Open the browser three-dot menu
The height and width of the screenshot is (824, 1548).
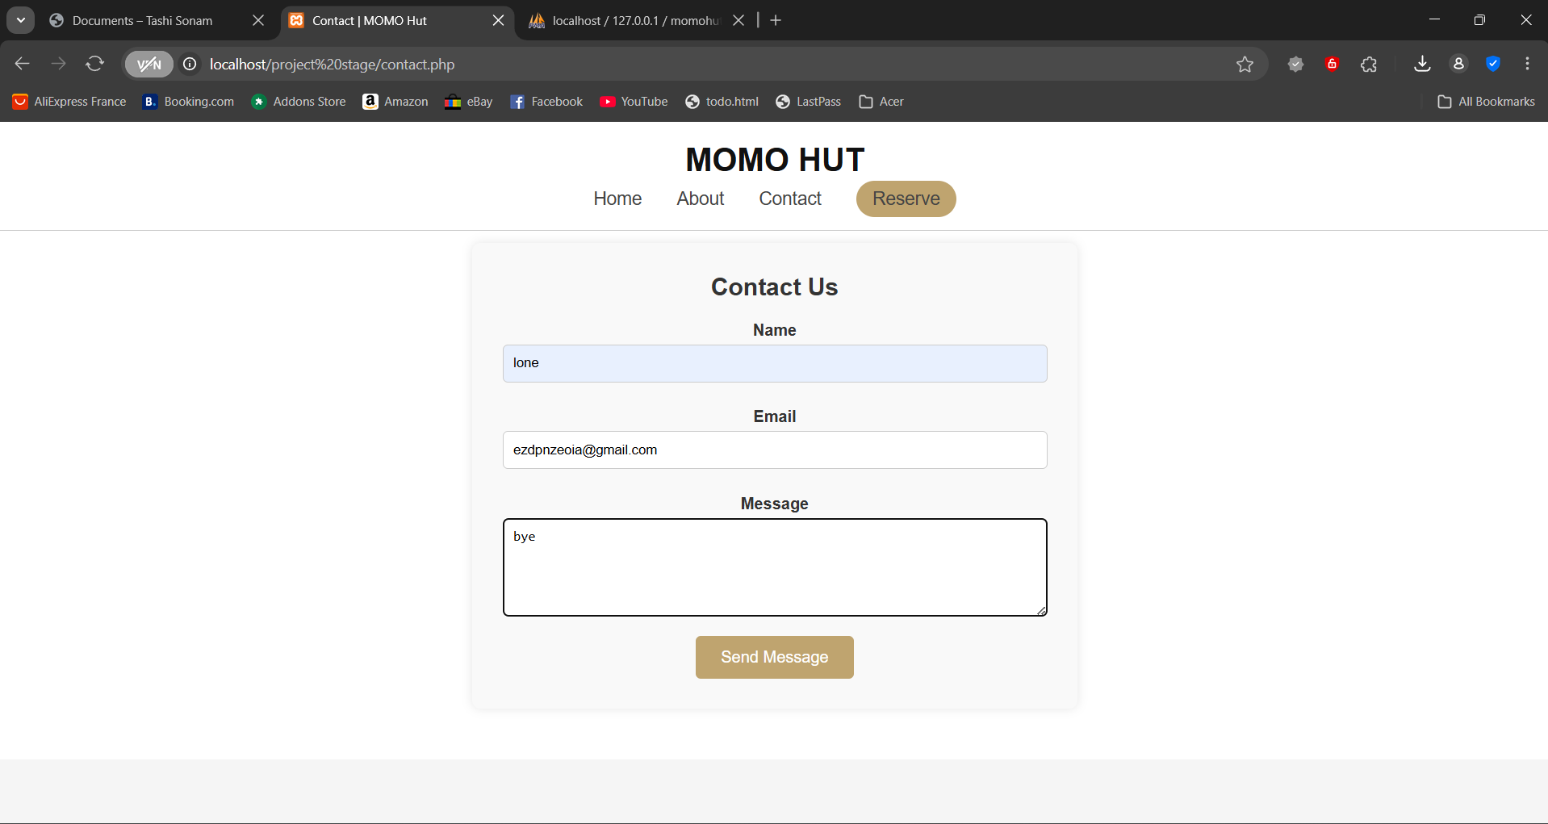(1527, 65)
